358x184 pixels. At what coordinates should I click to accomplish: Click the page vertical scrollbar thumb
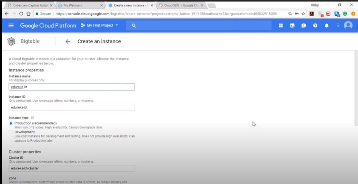[356, 88]
